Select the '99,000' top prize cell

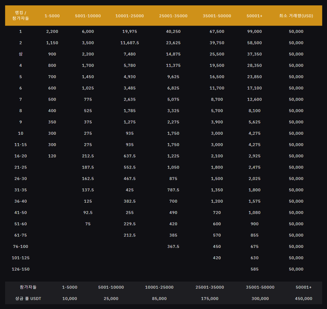(255, 31)
